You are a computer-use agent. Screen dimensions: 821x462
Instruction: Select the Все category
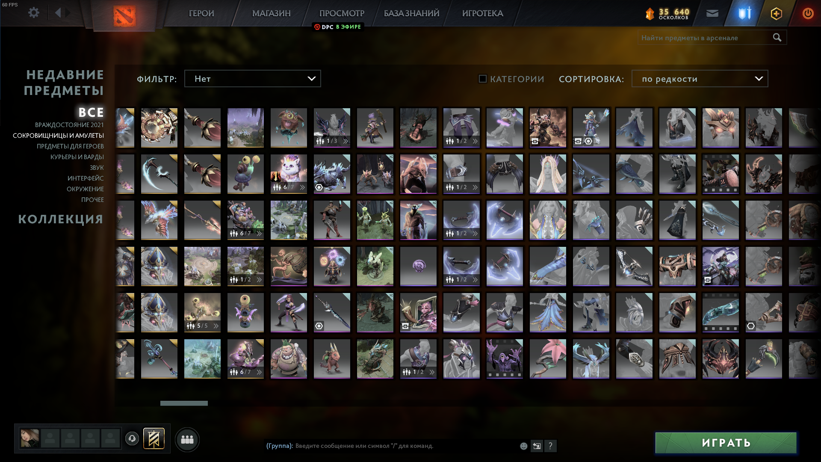(91, 113)
